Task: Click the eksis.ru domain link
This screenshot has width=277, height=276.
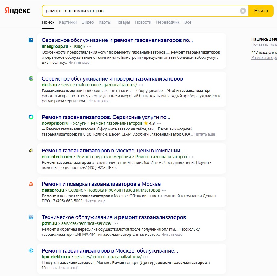Action: (x=49, y=85)
